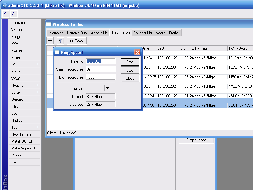The width and height of the screenshot is (253, 190).
Task: Open MPLS in the sidebar menu
Action: (25, 72)
